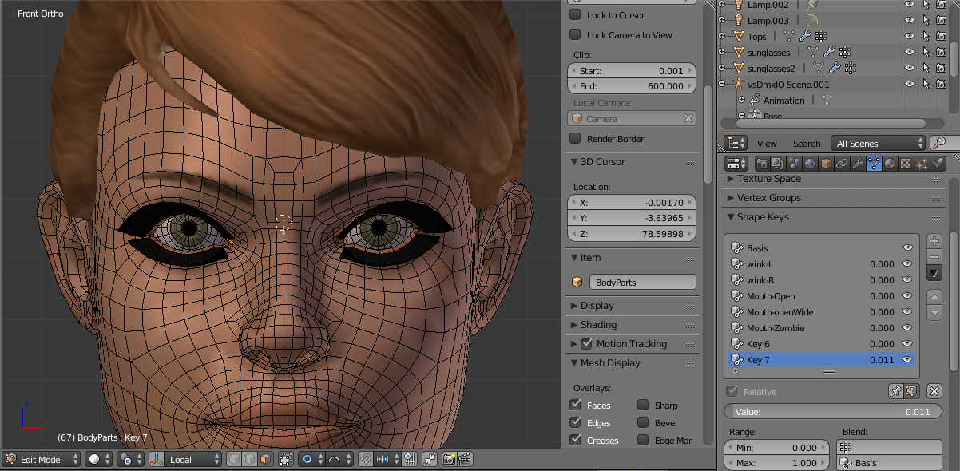Open the outliner Search menu
The width and height of the screenshot is (960, 471).
pos(807,144)
